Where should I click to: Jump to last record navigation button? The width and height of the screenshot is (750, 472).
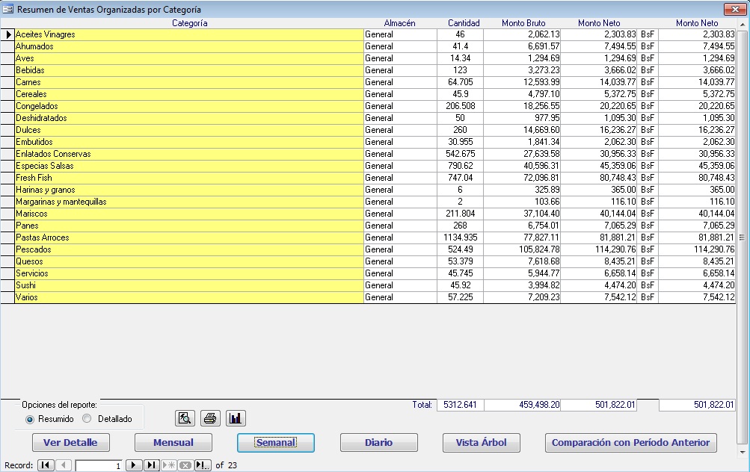(152, 465)
